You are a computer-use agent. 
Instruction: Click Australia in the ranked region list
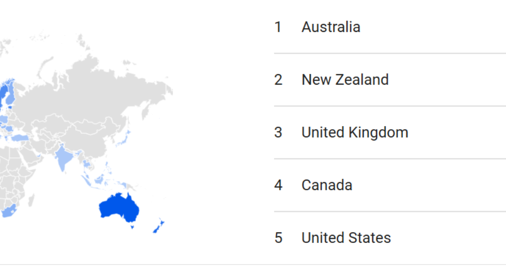330,27
